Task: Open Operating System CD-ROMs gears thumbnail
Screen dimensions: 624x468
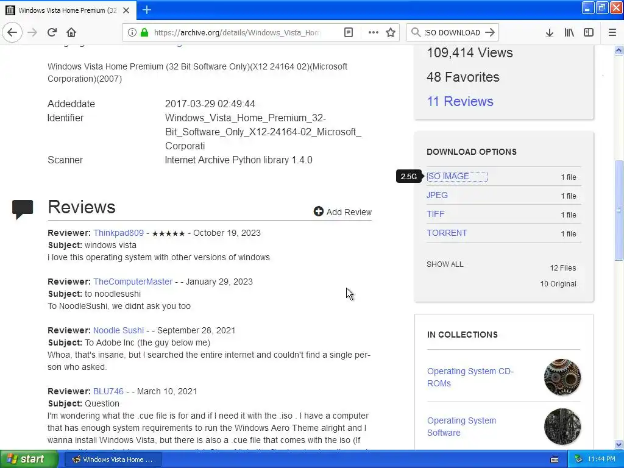Action: (x=562, y=377)
